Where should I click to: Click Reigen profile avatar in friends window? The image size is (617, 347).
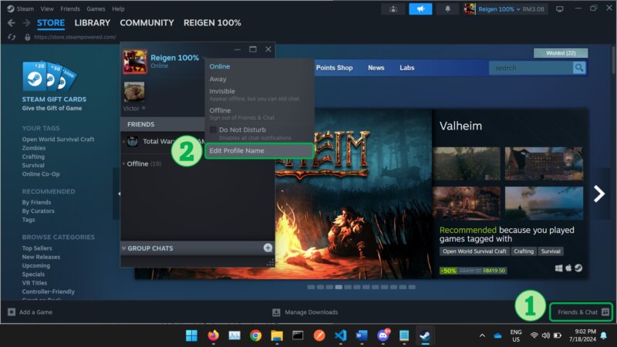135,62
